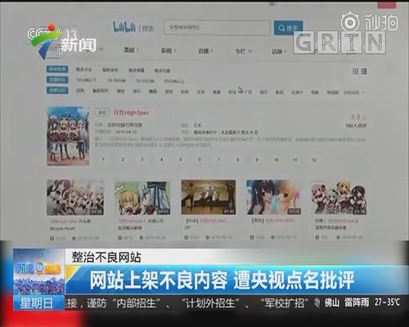This screenshot has width=409, height=327.
Task: Open the Miracle Heart video thumbnail
Action: [75, 198]
